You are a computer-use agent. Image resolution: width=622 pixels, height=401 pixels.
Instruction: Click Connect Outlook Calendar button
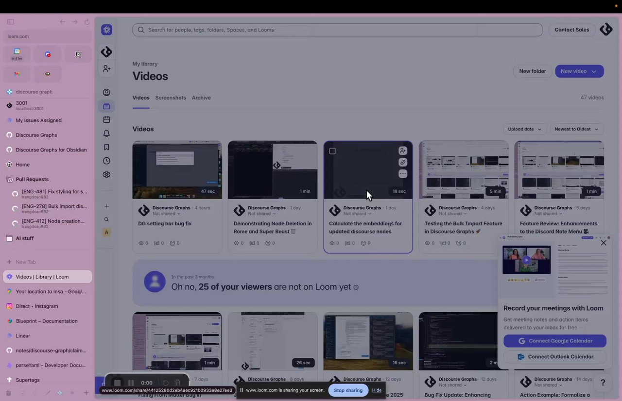(555, 357)
